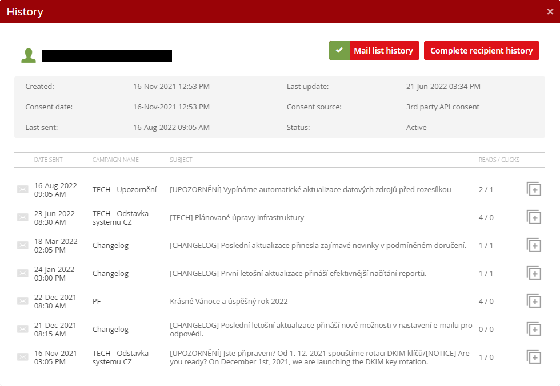Select subject Krásné Vánoce a úspěšný rok 2022
560x386 pixels.
click(229, 301)
